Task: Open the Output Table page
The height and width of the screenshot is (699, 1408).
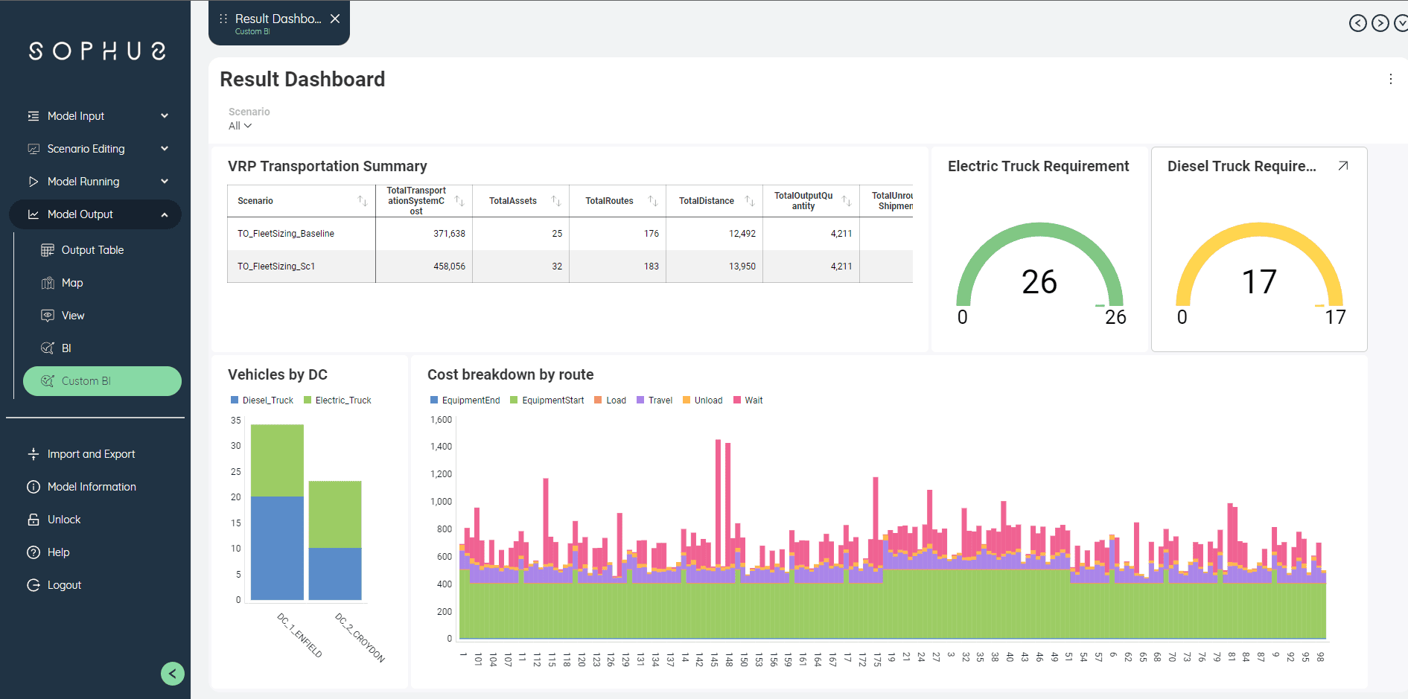Action: 92,250
